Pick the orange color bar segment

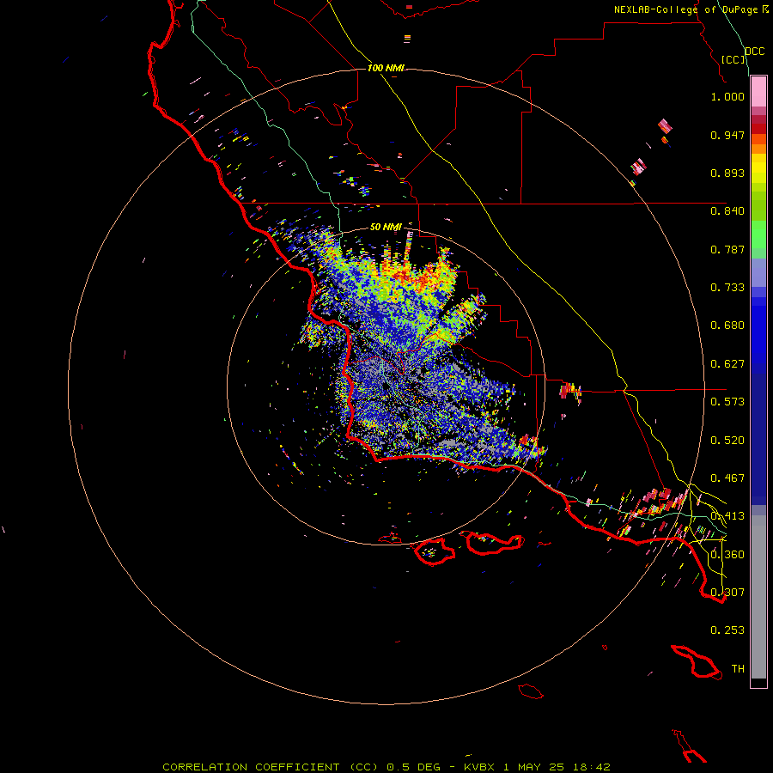pyautogui.click(x=758, y=149)
